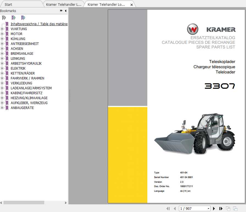This screenshot has width=246, height=212.
Task: Click bookmark icon beside MOTOR
Action: [x=7, y=34]
